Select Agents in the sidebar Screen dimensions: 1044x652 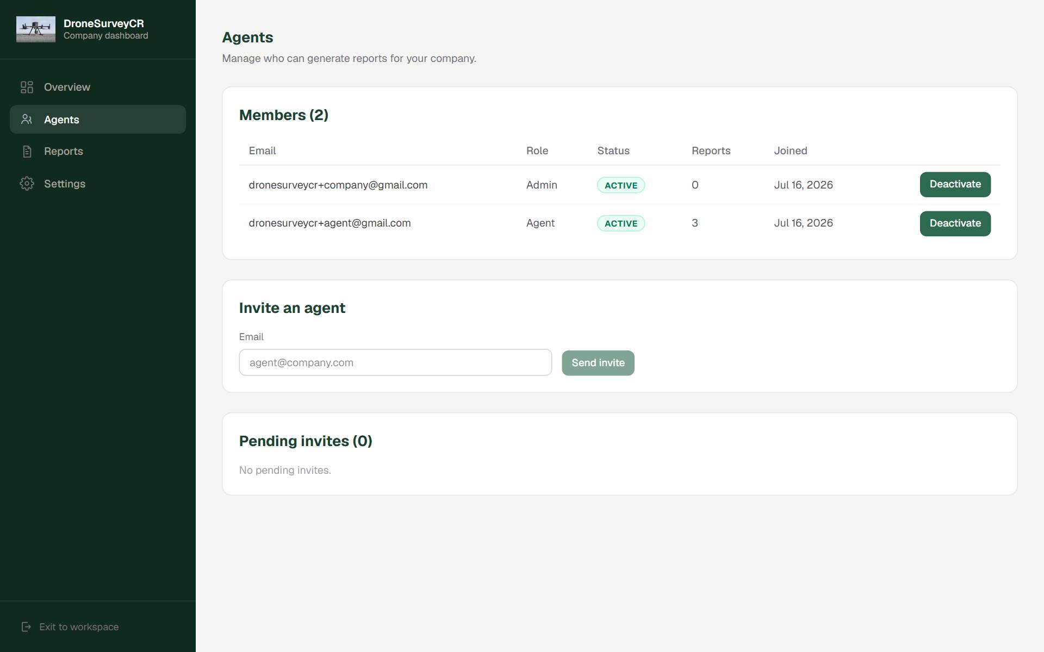coord(98,120)
